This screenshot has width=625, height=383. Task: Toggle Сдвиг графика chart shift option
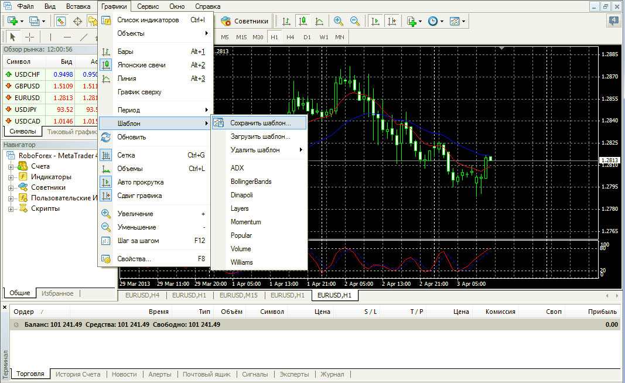[139, 196]
